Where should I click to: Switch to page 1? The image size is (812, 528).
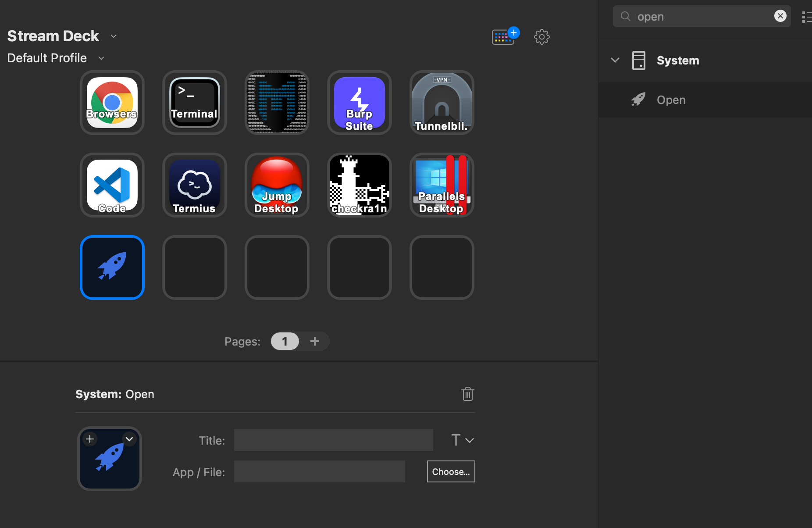pyautogui.click(x=285, y=341)
